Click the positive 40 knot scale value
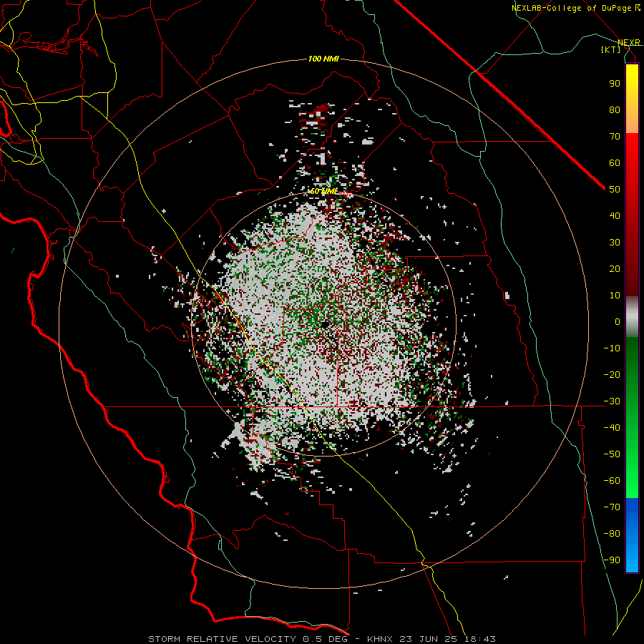The image size is (644, 644). point(615,216)
